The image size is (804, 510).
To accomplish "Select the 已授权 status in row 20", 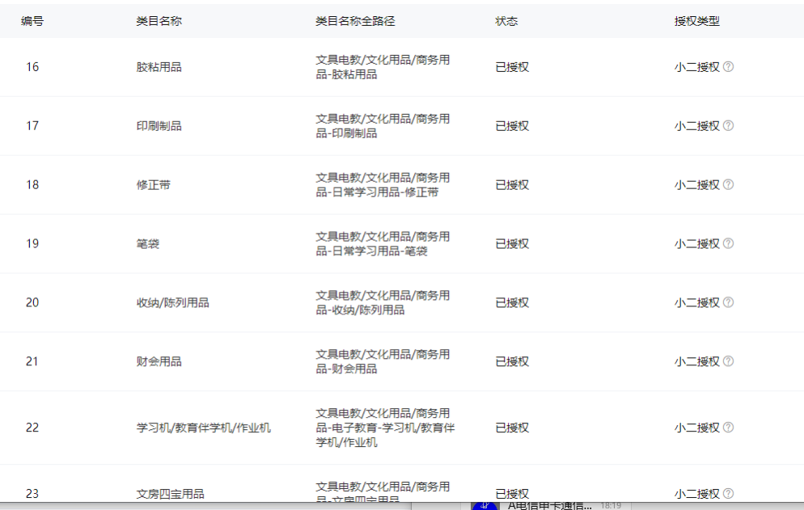I will pos(512,302).
